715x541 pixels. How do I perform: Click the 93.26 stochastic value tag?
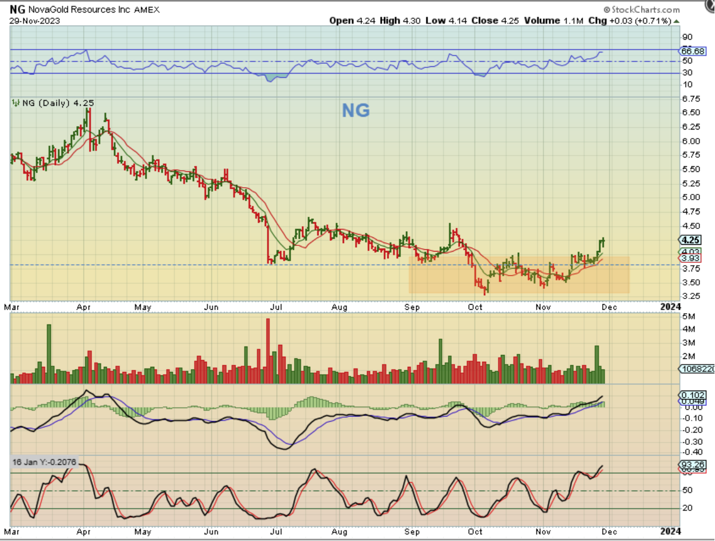tap(692, 465)
